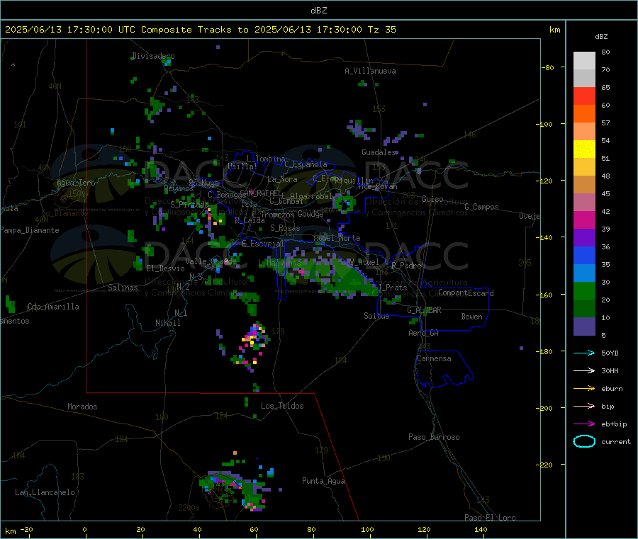Click the R_Padre location label

(406, 266)
